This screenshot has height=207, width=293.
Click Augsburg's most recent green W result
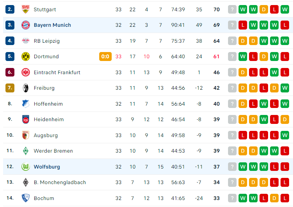285,135
